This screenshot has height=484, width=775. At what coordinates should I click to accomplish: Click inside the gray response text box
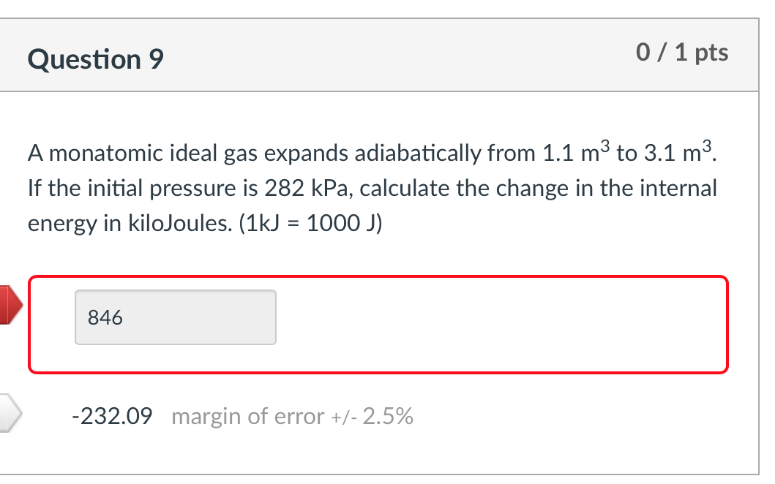174,316
